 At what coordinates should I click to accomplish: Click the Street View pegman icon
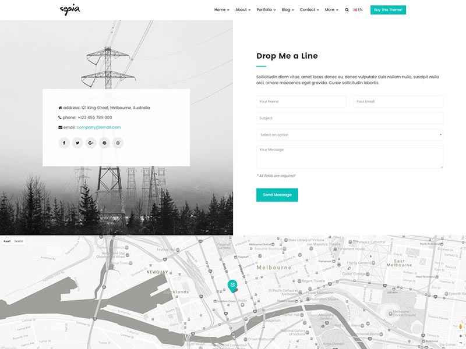point(460,327)
